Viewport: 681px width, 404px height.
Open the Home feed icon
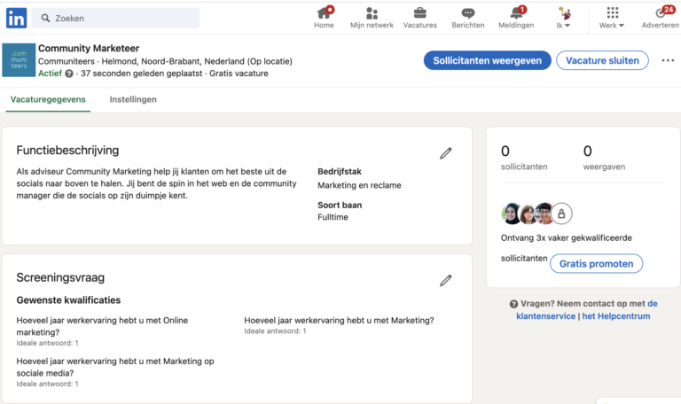coord(324,14)
